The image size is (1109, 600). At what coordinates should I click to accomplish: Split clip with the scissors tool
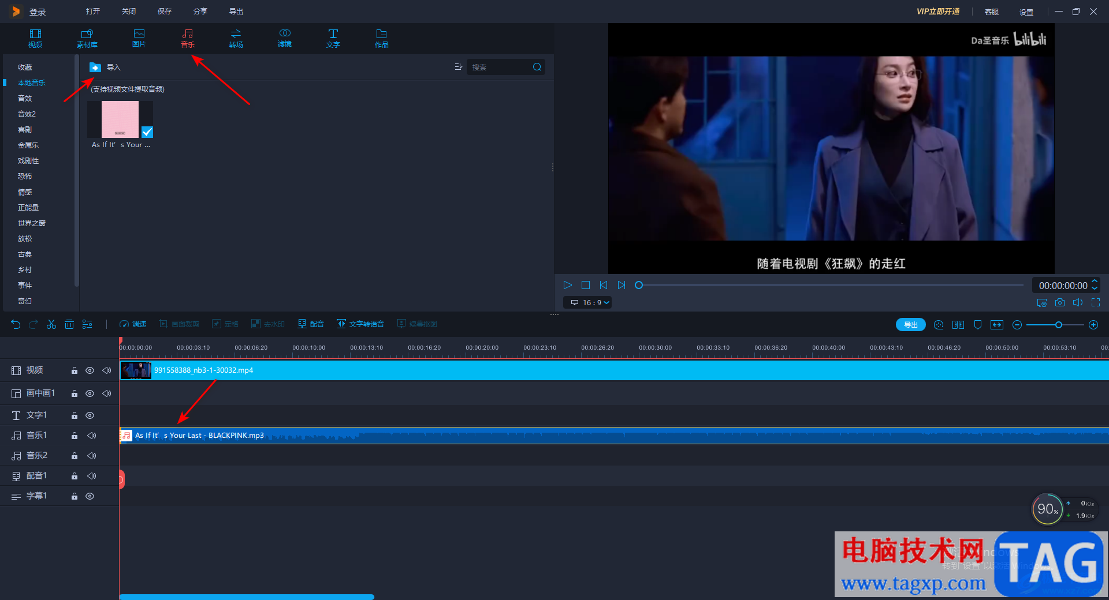(x=51, y=324)
